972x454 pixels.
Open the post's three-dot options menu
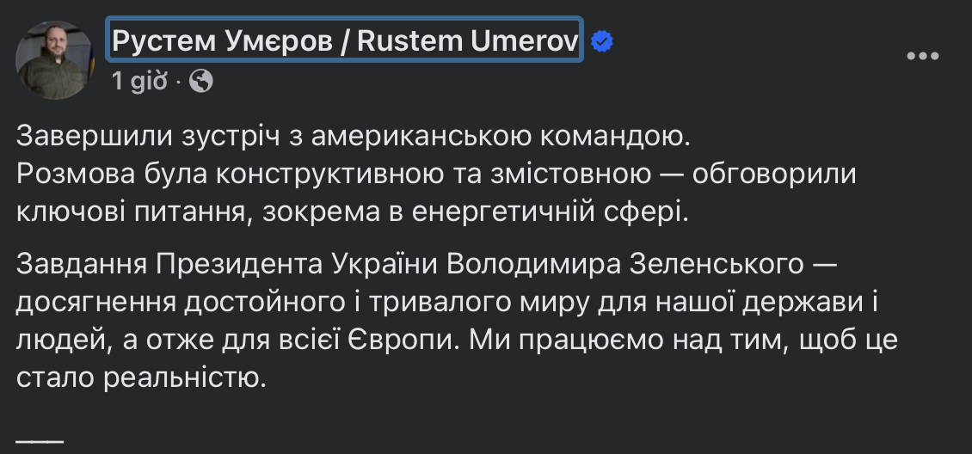click(923, 56)
